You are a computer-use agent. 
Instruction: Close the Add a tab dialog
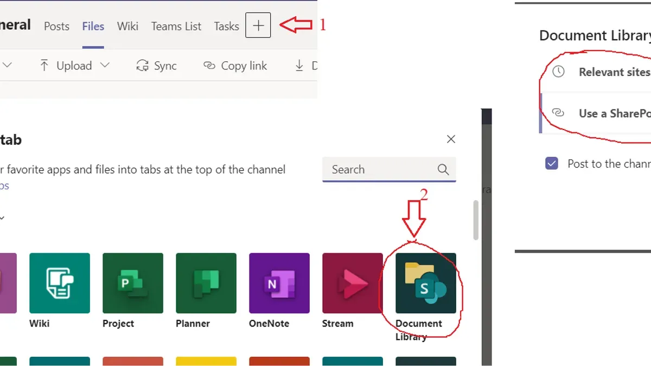(x=451, y=139)
